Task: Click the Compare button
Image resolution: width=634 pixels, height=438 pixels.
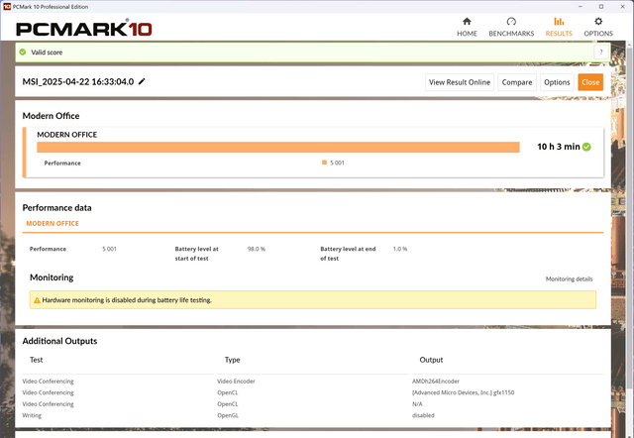Action: [x=517, y=82]
